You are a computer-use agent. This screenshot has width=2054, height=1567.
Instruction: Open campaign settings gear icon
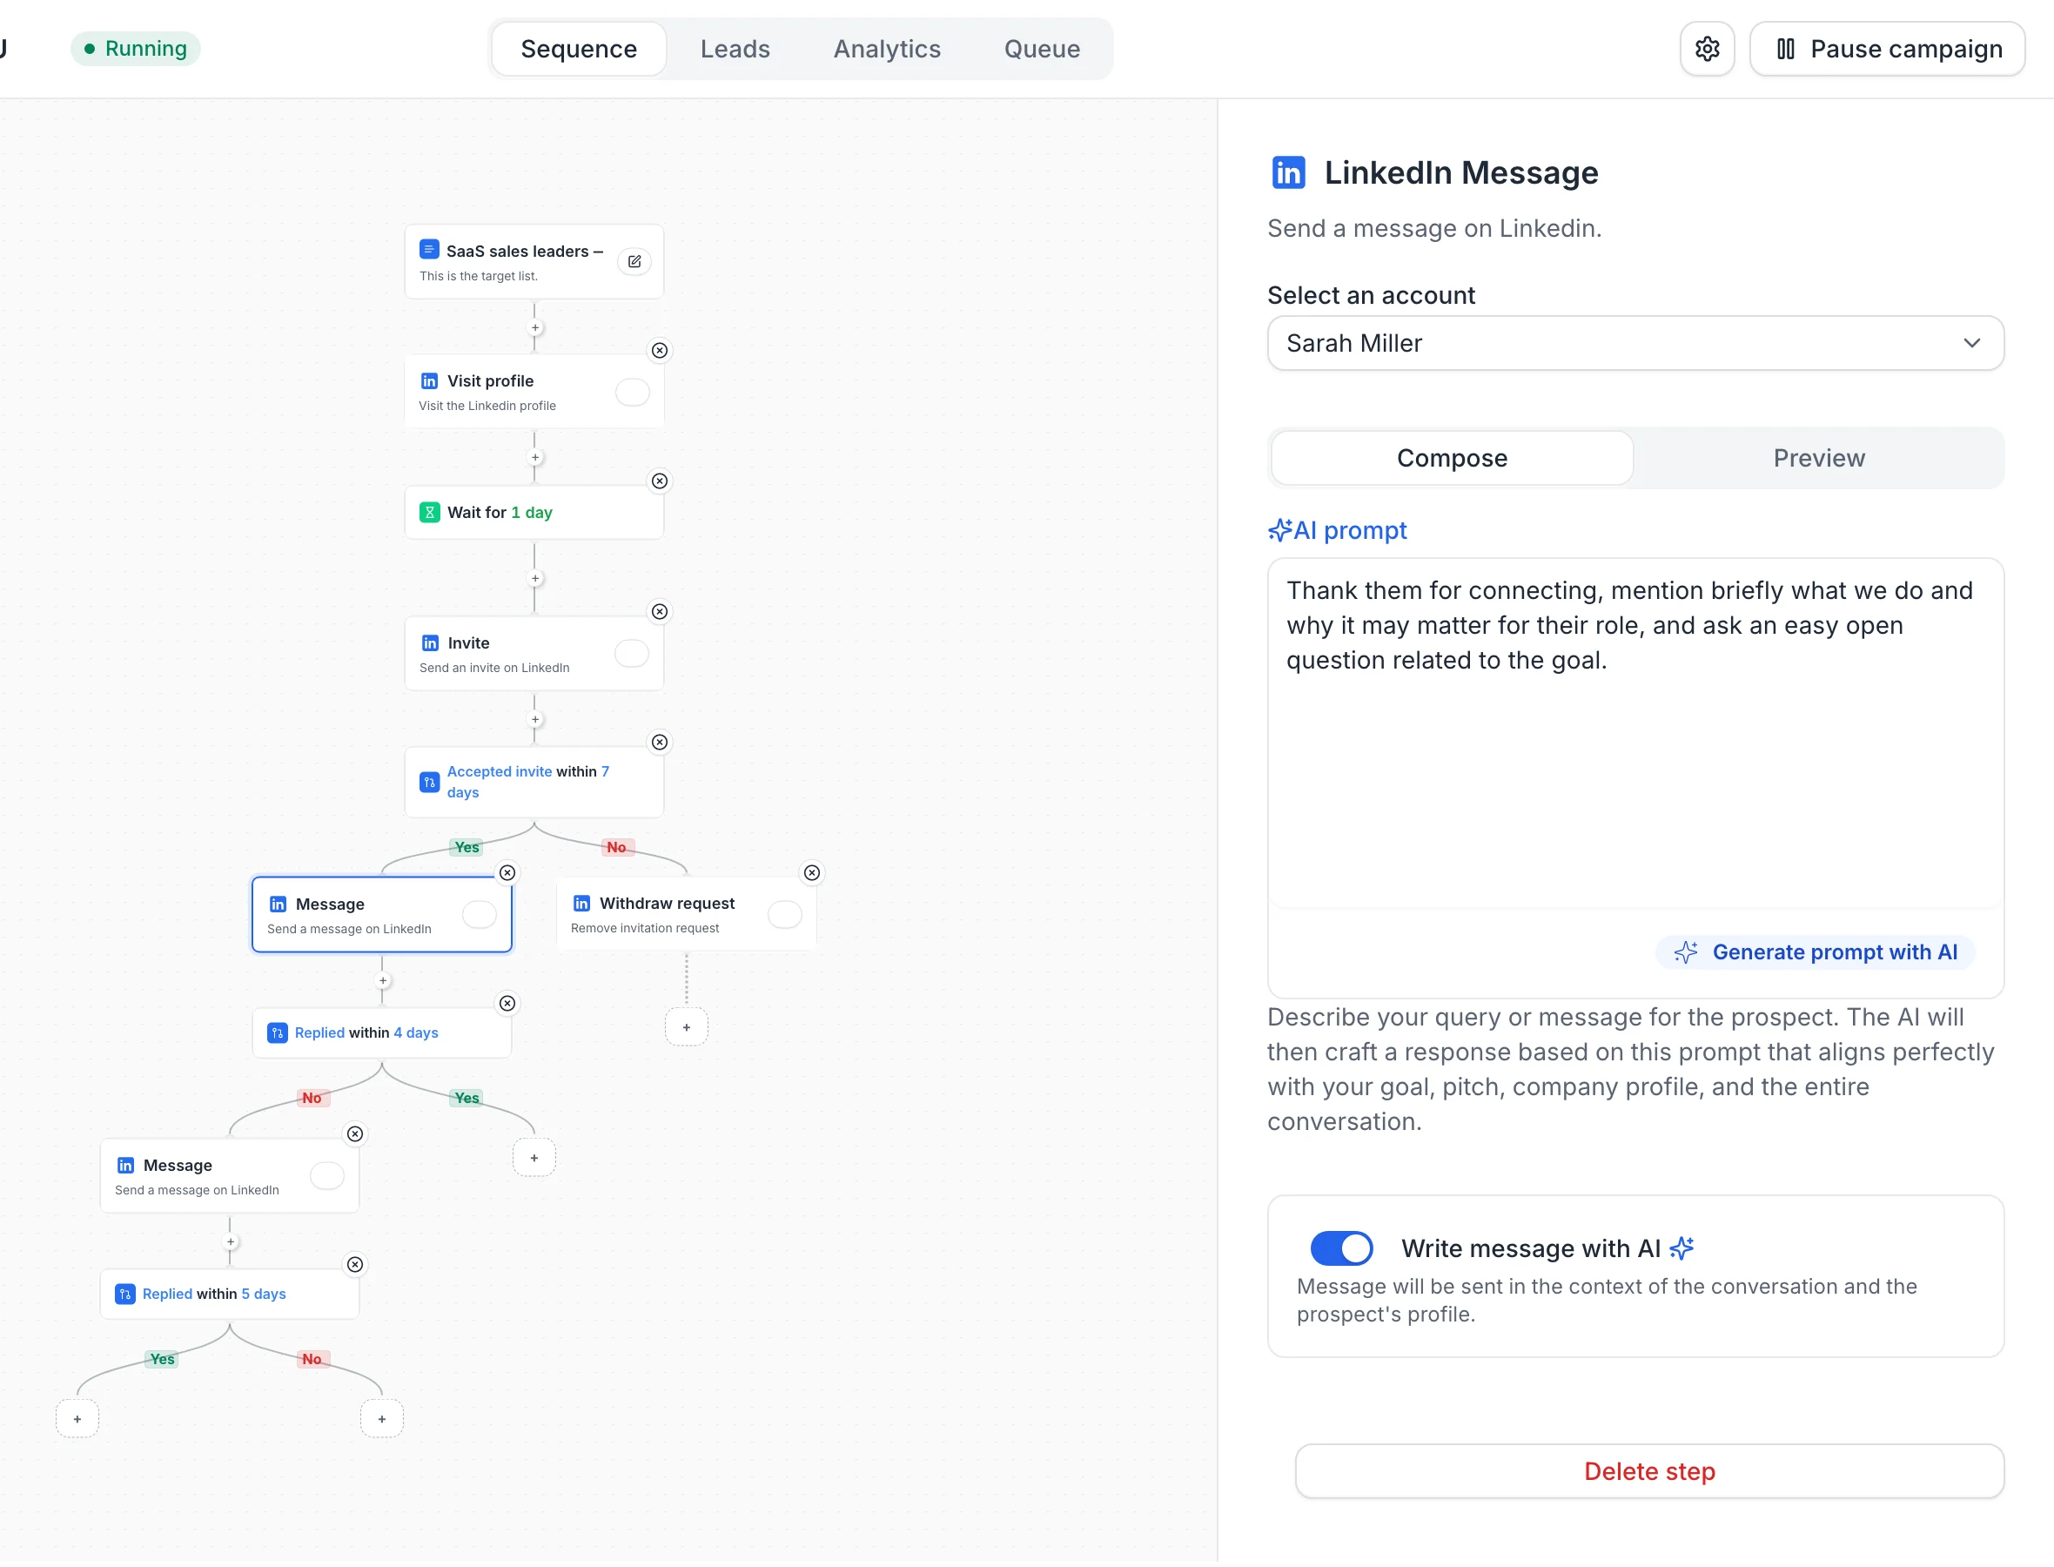[x=1707, y=49]
